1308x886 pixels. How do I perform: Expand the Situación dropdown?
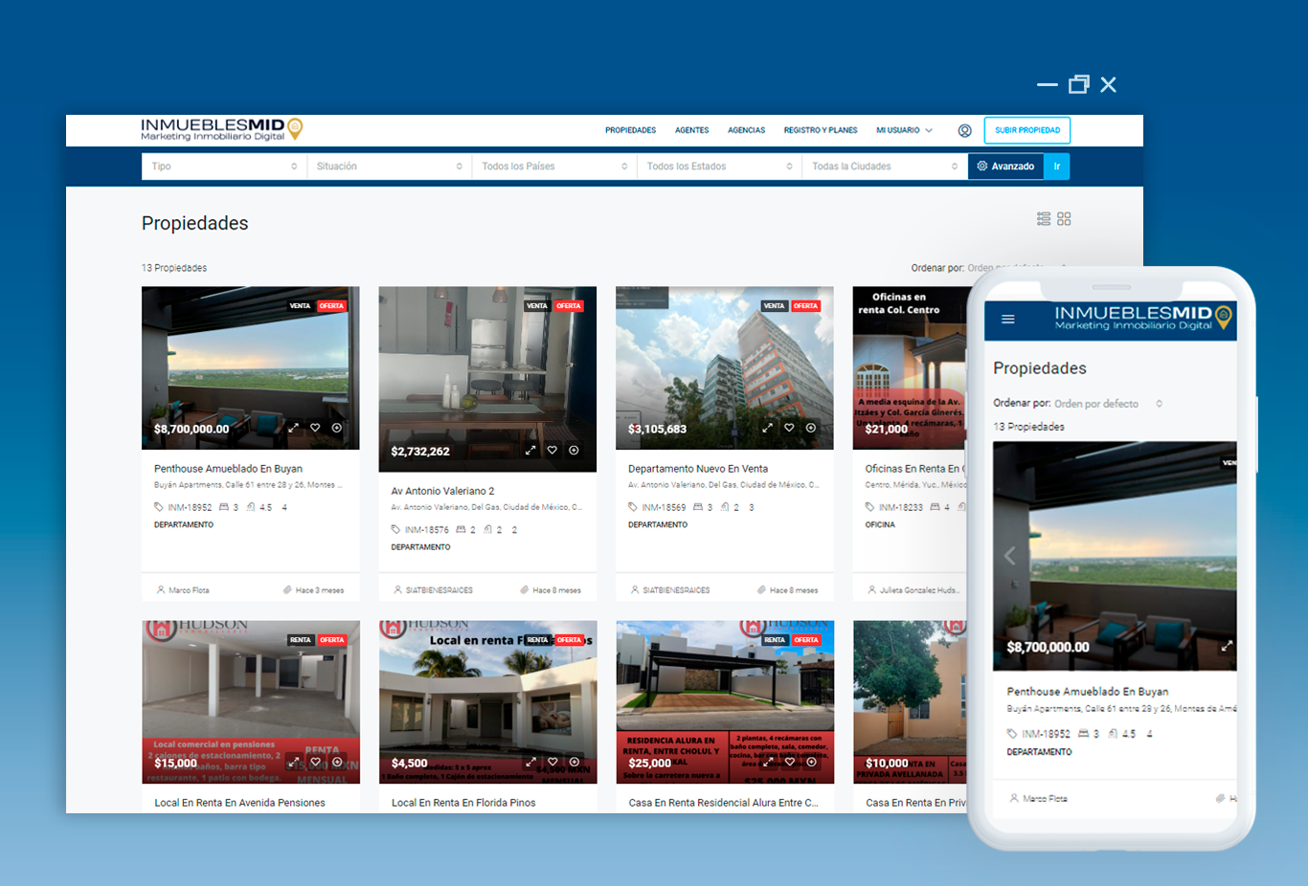coord(389,166)
